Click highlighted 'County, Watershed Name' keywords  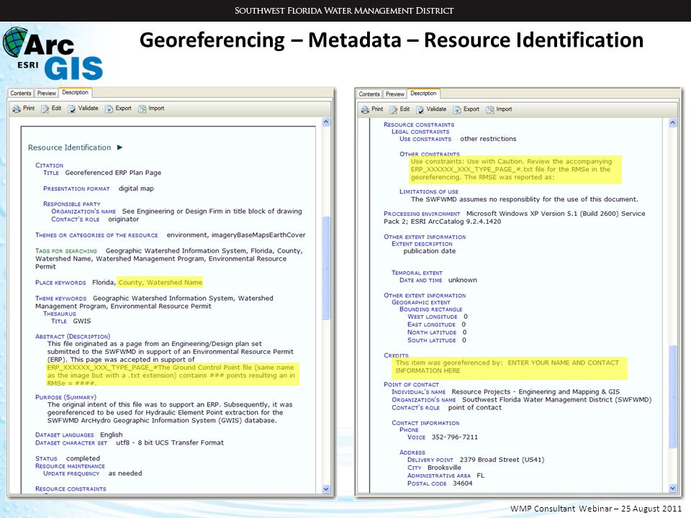click(161, 282)
